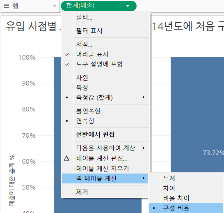224x213 pixels.
Task: Open 서식... from the context menu
Action: tap(105, 44)
